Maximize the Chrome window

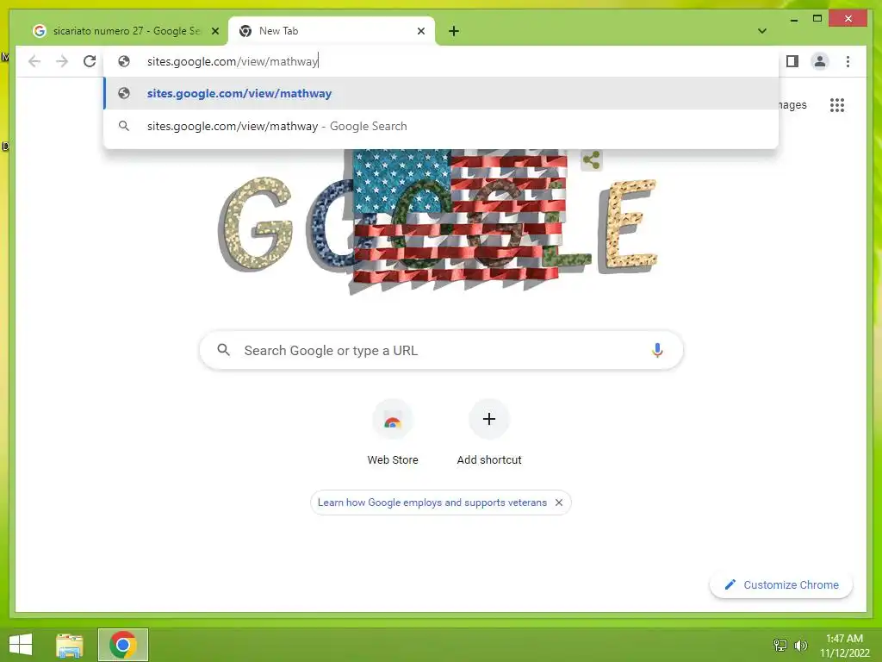[817, 19]
